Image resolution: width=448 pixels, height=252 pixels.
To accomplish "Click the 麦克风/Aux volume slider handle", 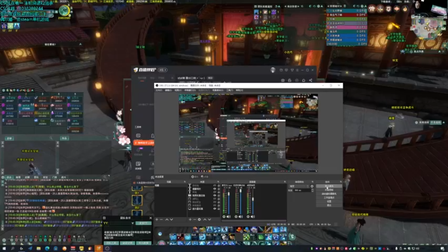I will pos(228,193).
